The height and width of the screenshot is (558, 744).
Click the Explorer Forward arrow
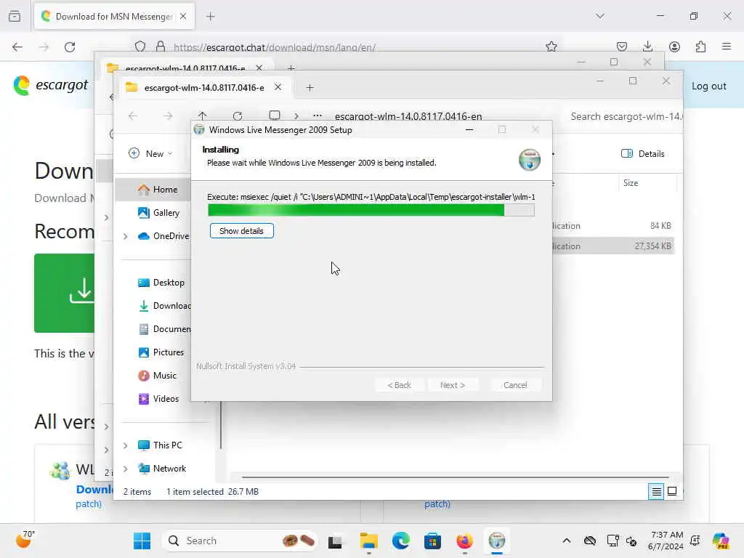(x=168, y=116)
